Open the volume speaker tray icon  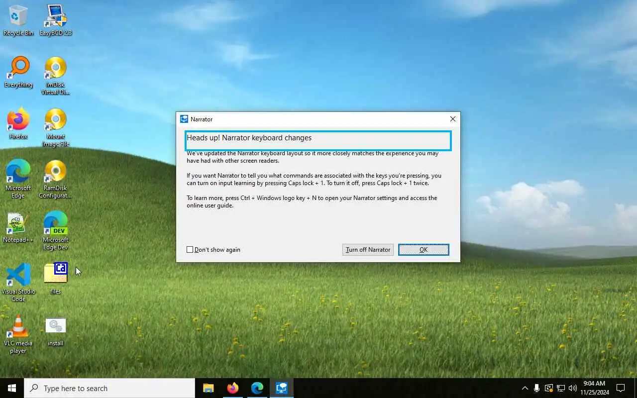573,388
